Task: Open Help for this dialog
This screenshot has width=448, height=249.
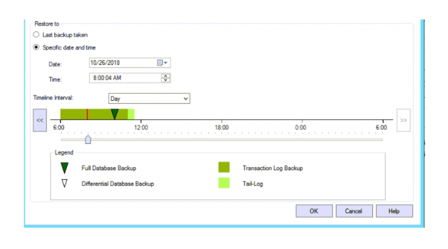Action: 394,211
